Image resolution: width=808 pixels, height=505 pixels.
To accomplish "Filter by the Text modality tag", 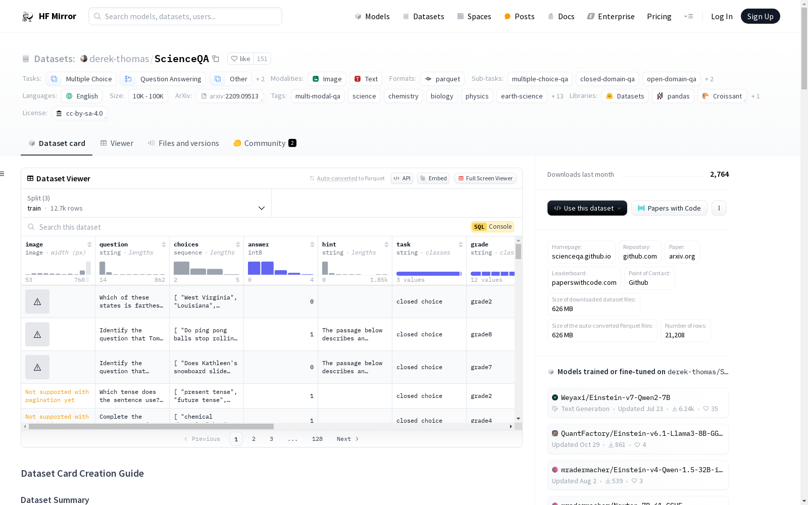I will [366, 79].
